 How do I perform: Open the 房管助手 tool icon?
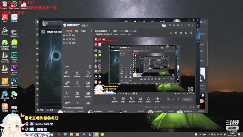click(x=77, y=74)
